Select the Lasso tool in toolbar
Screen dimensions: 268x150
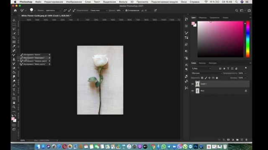[x=14, y=29]
